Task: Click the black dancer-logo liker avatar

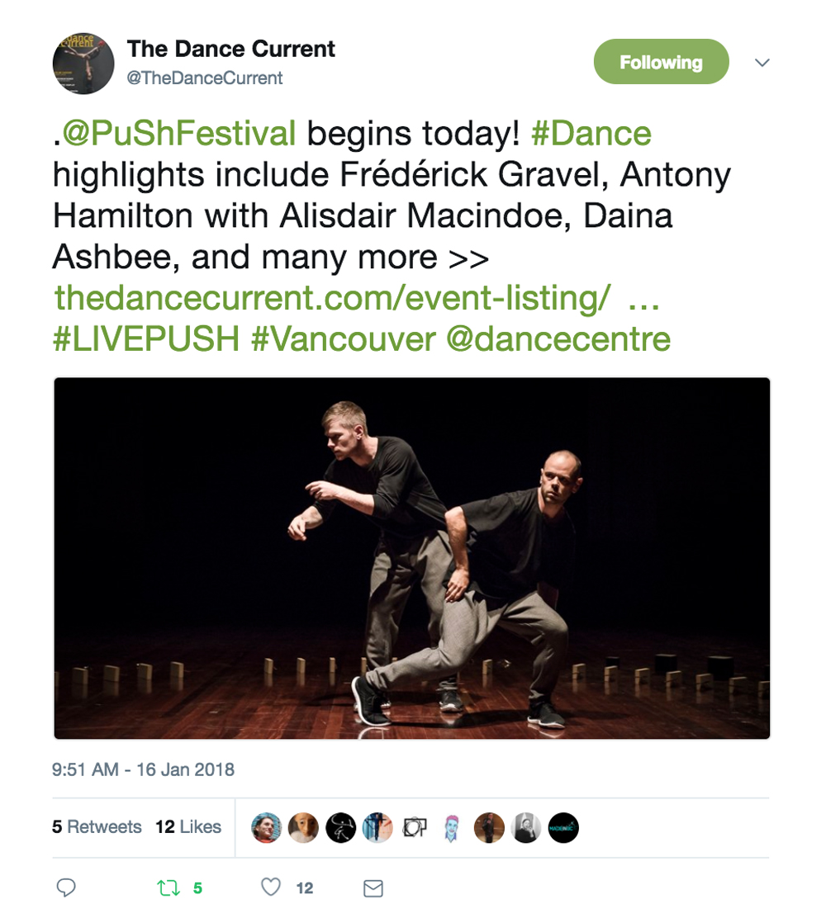Action: point(341,828)
